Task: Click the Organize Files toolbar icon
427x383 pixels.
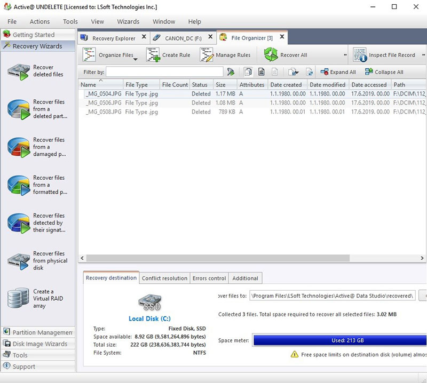Action: (x=89, y=55)
